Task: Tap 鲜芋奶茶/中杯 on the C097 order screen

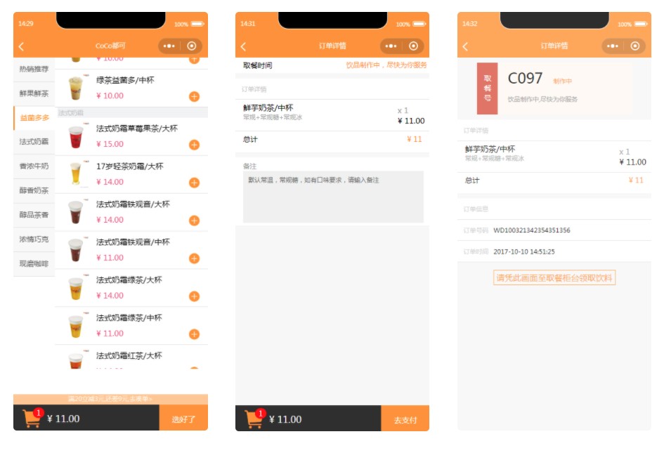Action: [x=490, y=149]
